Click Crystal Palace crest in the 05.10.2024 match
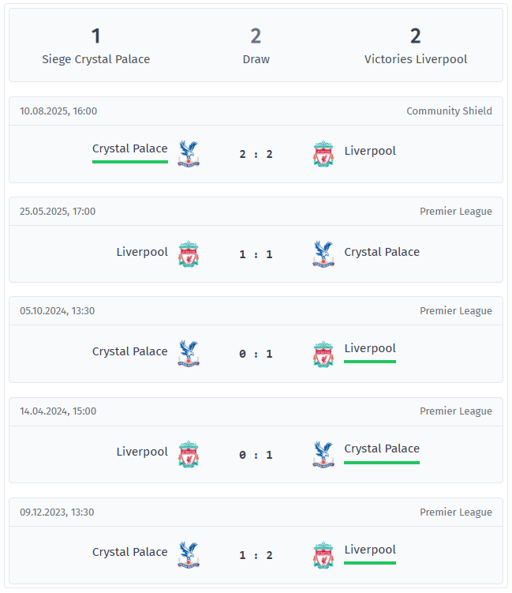Screen dimensions: 512x593 tap(189, 355)
